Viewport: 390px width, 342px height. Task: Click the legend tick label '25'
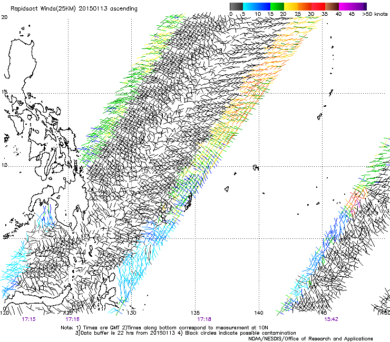pyautogui.click(x=298, y=14)
